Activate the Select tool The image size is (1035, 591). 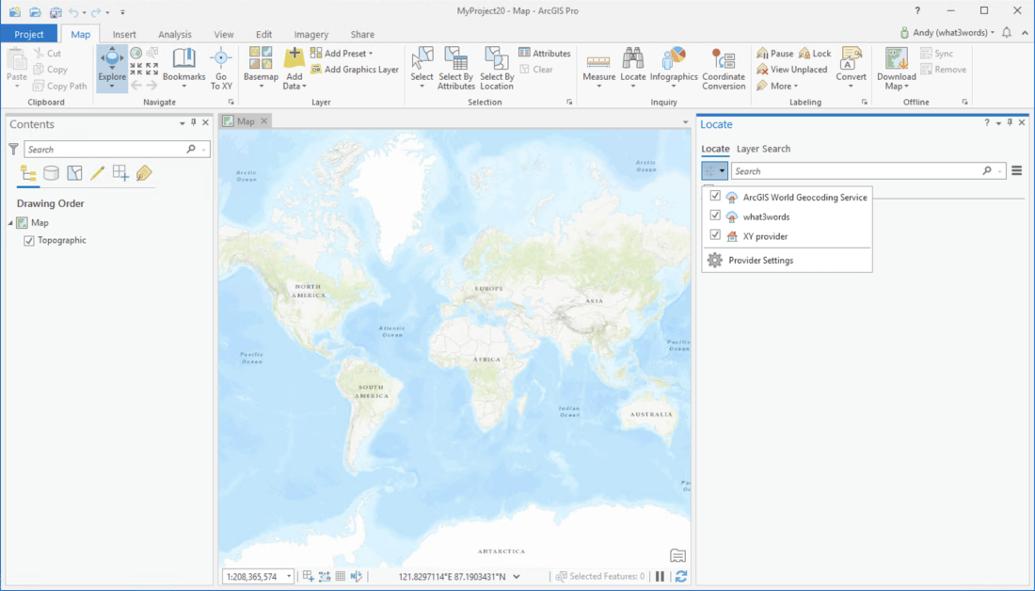422,68
